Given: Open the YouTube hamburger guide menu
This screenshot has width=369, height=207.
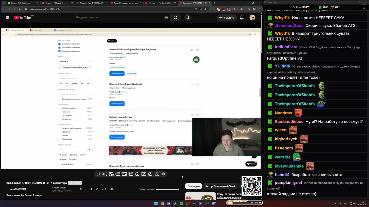Looking at the screenshot, I should coord(7,18).
